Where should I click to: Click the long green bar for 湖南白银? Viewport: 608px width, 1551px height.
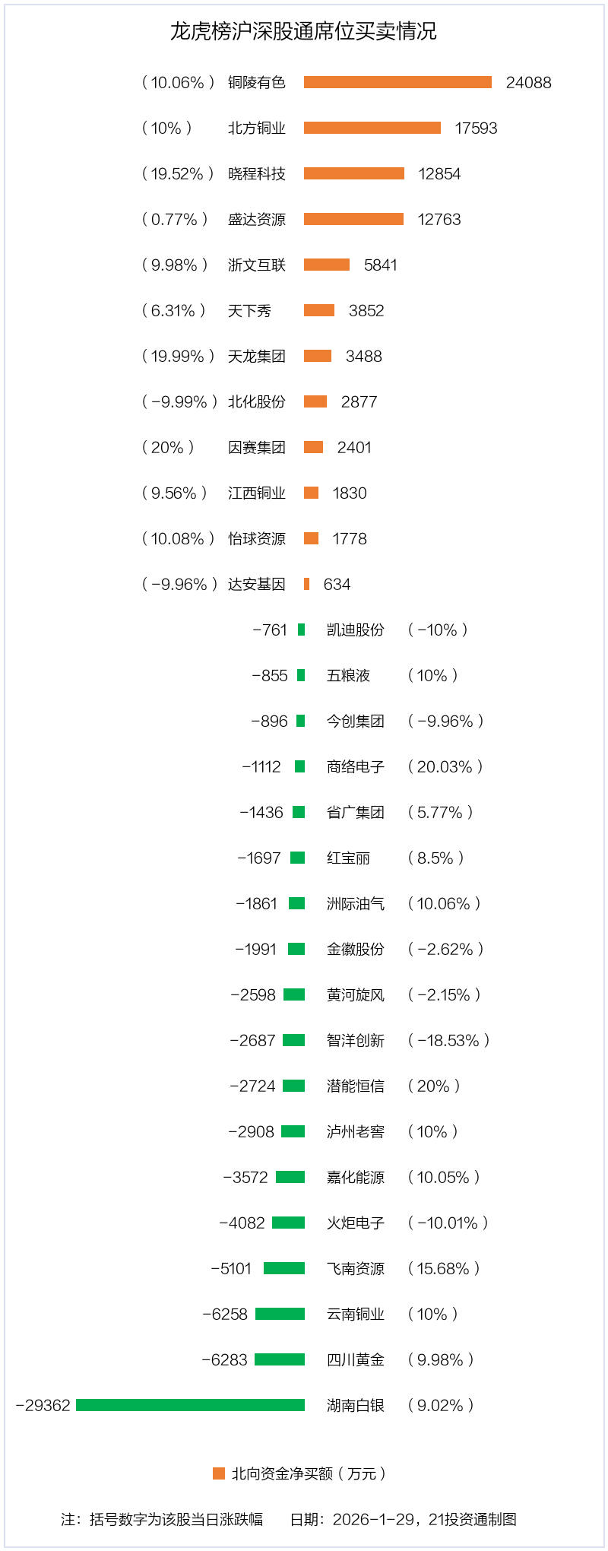pyautogui.click(x=190, y=1405)
